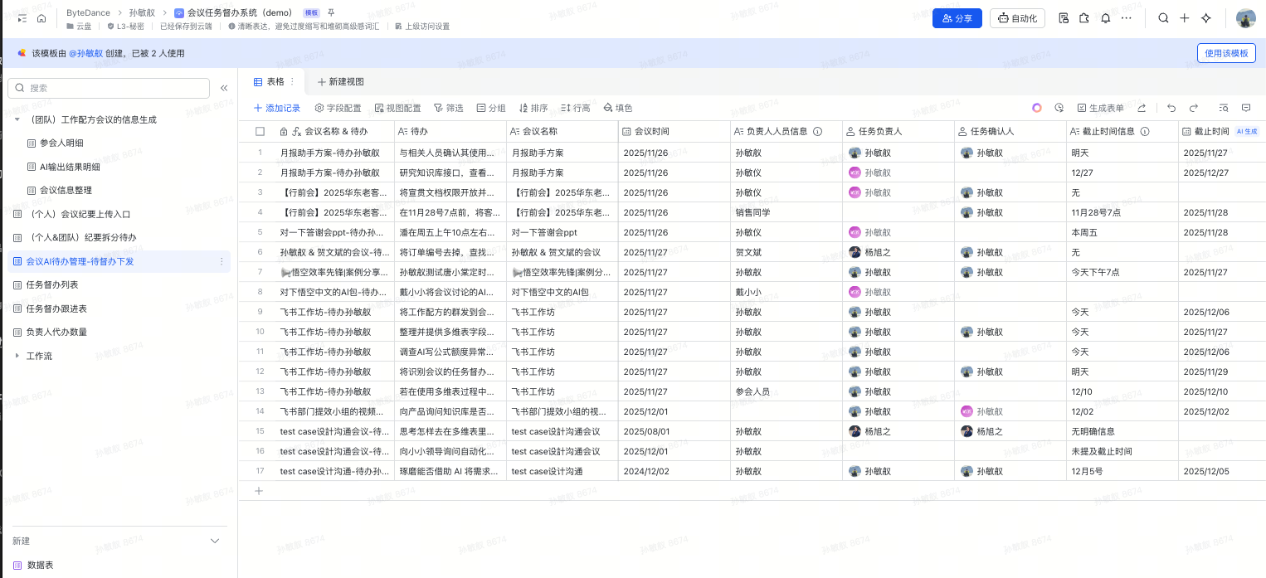Click the blue 分享 button
This screenshot has width=1266, height=578.
[957, 18]
